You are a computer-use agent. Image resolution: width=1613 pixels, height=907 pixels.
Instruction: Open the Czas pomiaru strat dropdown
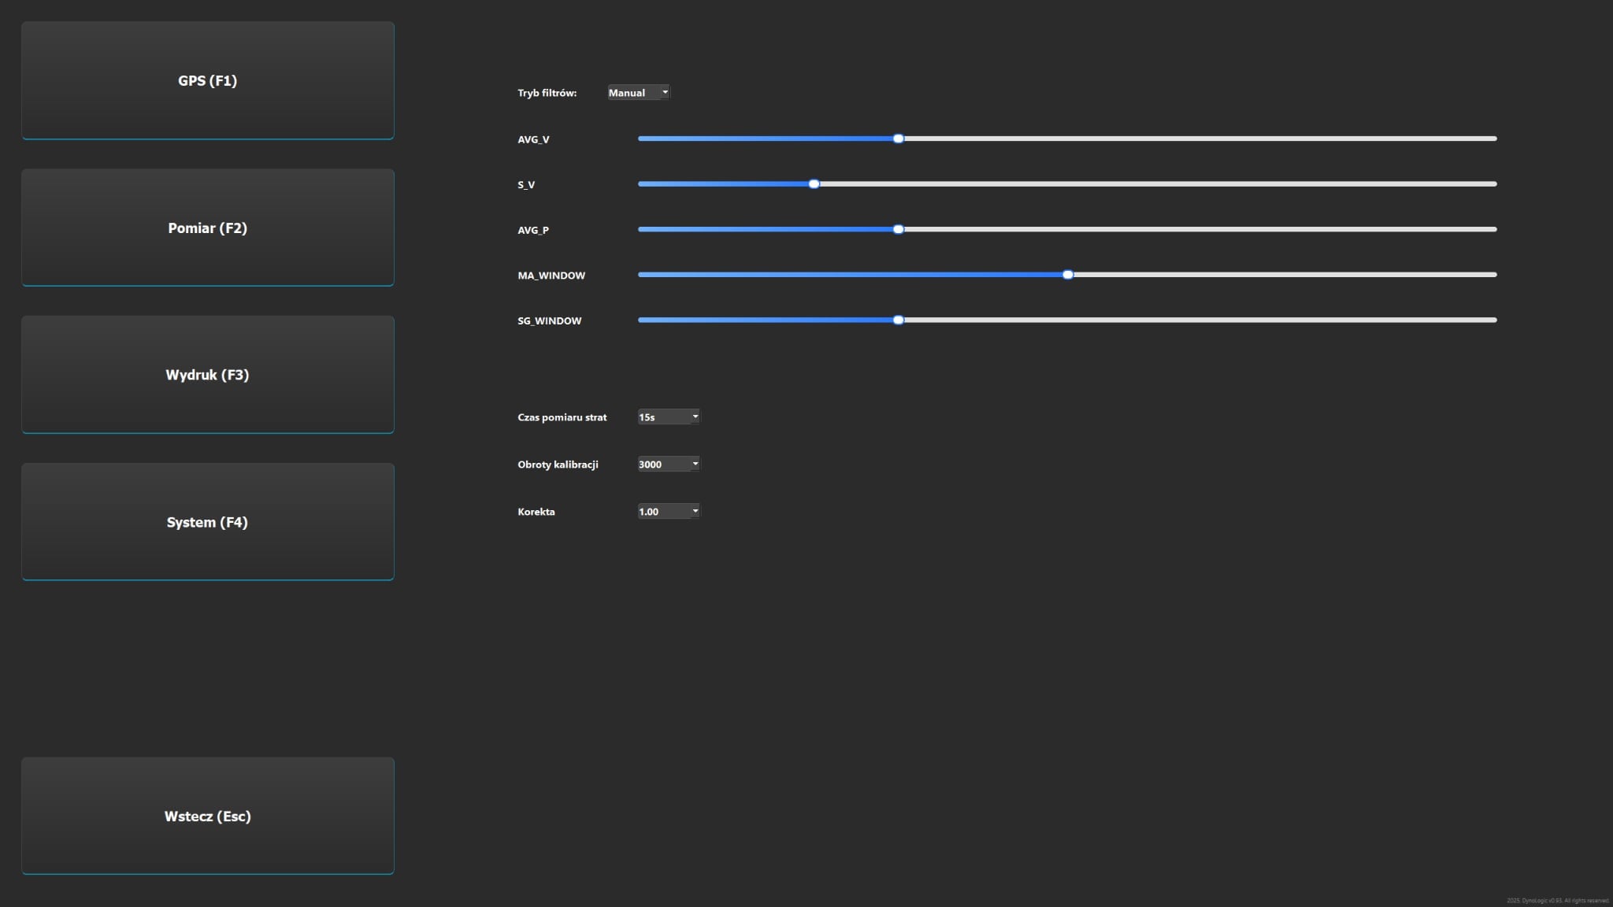tap(669, 417)
